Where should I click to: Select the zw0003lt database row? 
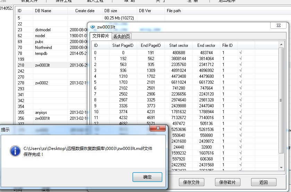click(x=52, y=65)
